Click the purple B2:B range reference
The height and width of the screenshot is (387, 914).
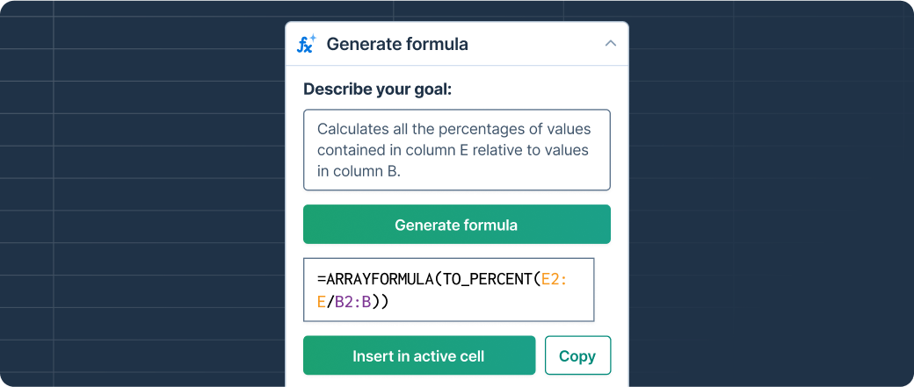pyautogui.click(x=353, y=302)
